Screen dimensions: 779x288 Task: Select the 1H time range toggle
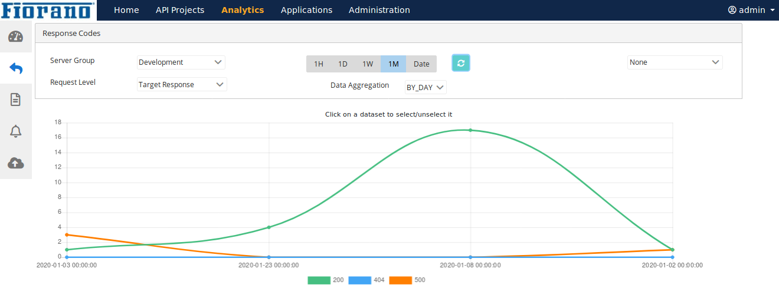tap(318, 64)
